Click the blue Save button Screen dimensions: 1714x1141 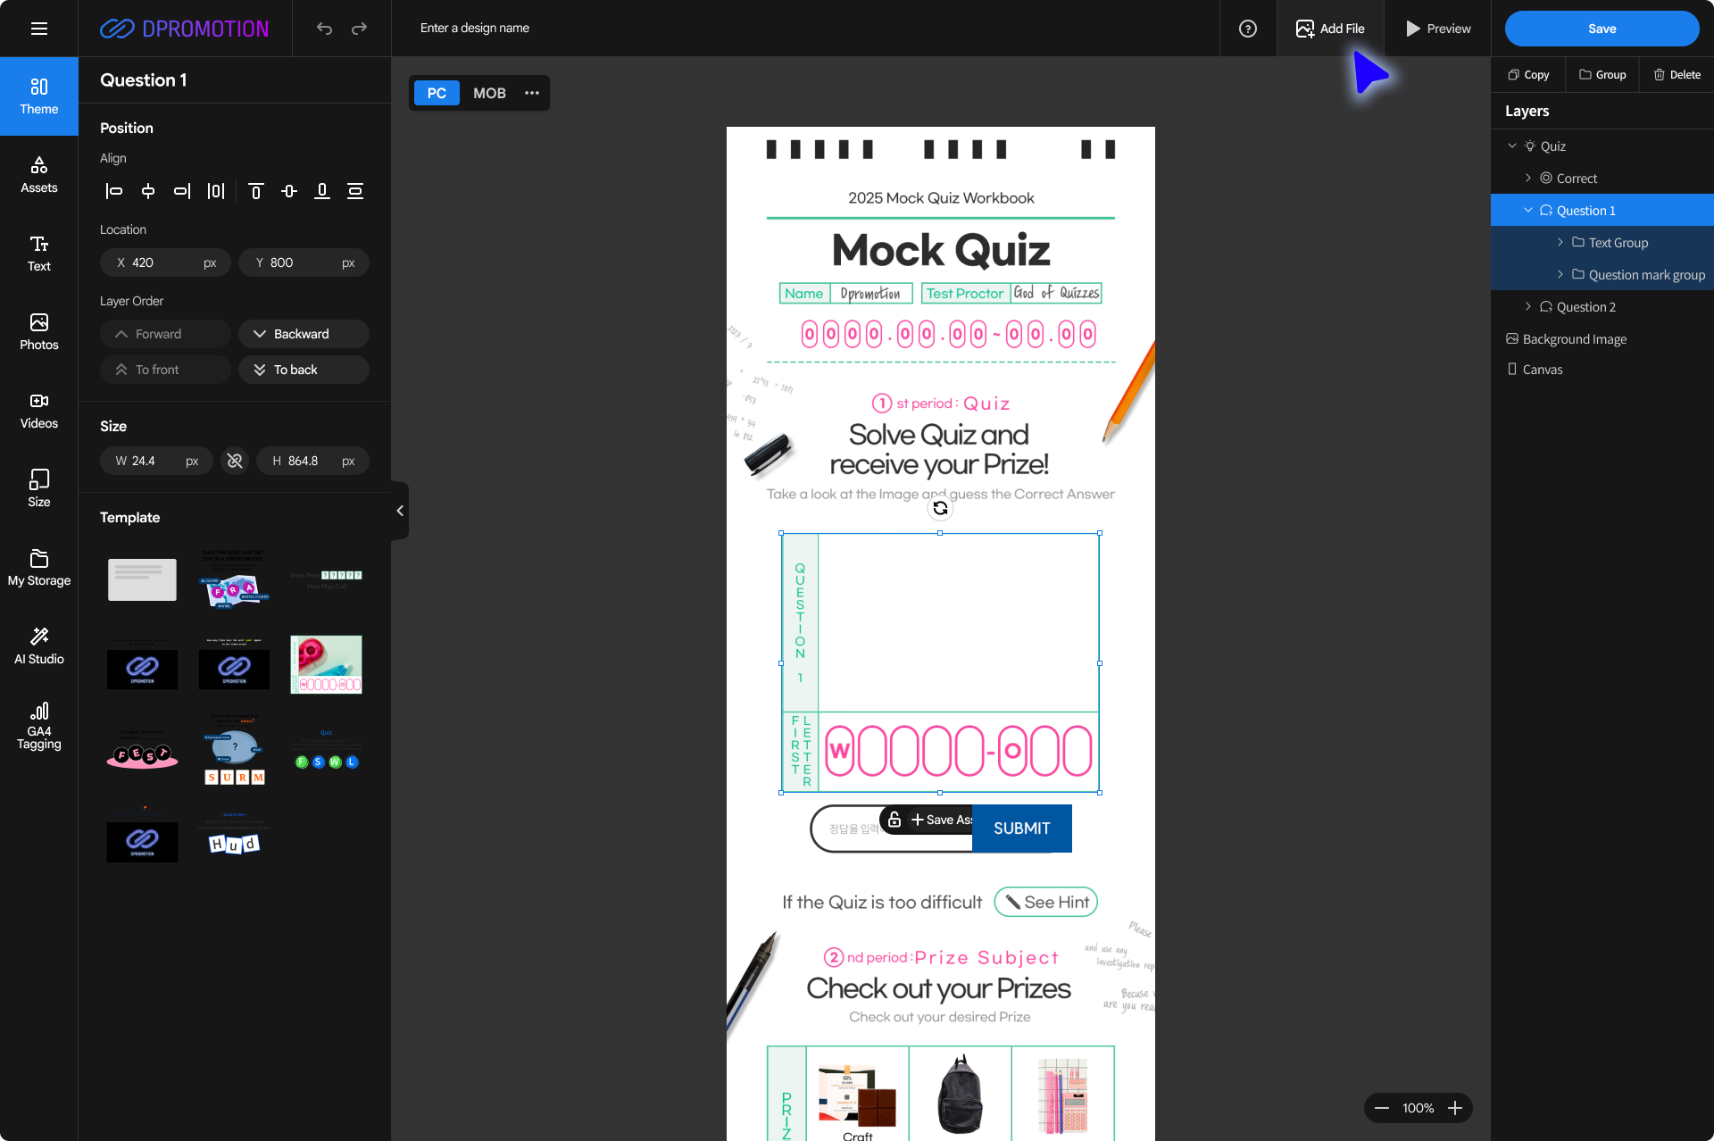1602,29
